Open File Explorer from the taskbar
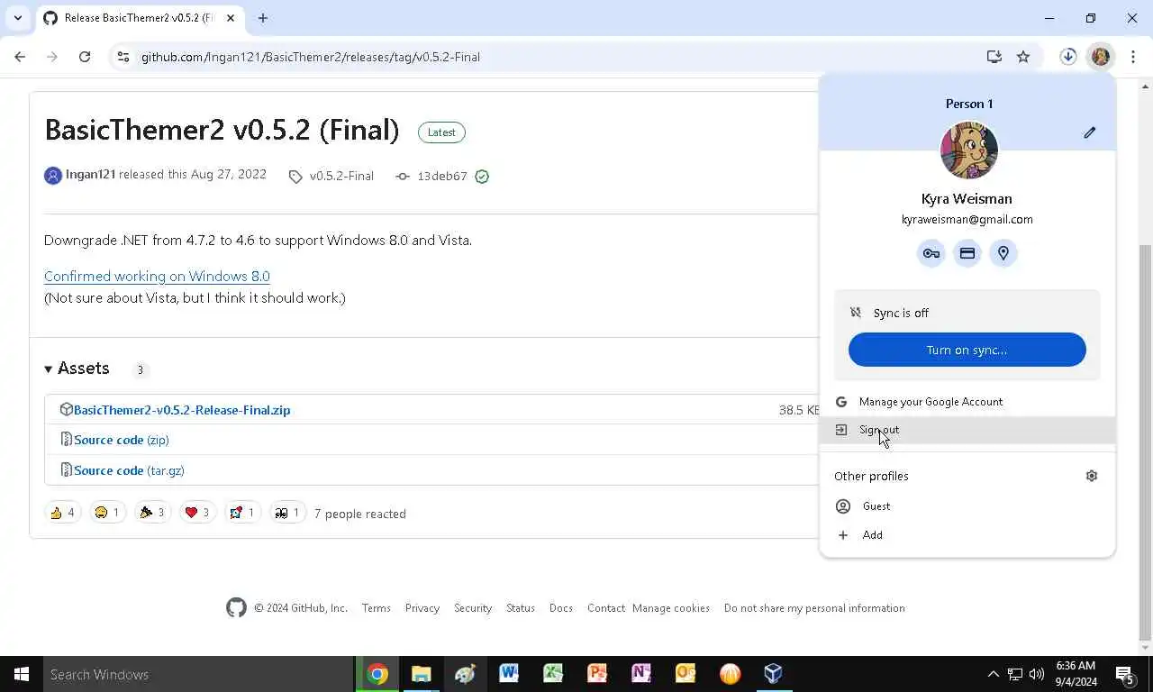1153x692 pixels. [x=421, y=674]
